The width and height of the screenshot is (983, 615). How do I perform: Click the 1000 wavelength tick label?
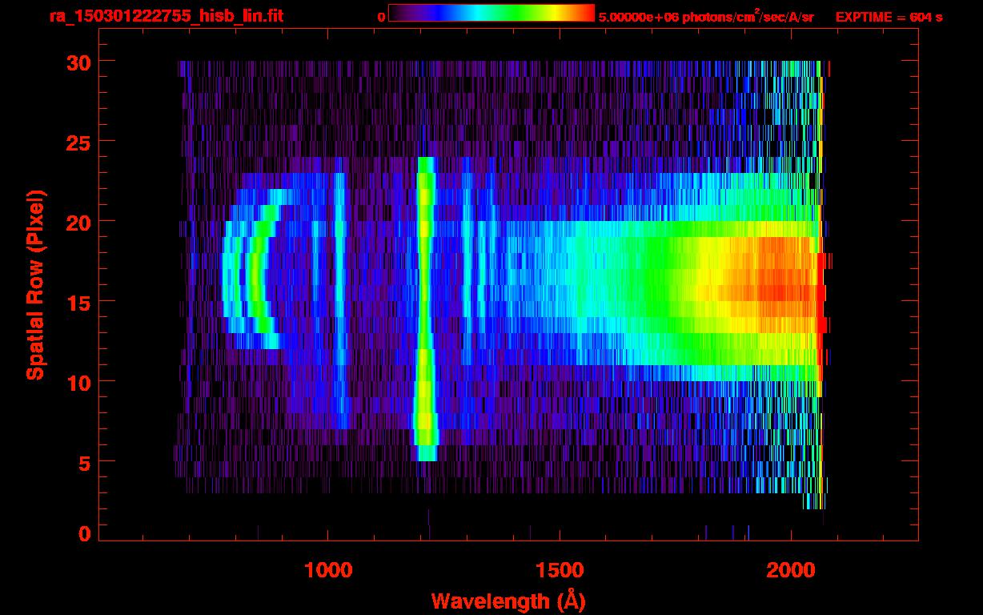click(328, 570)
